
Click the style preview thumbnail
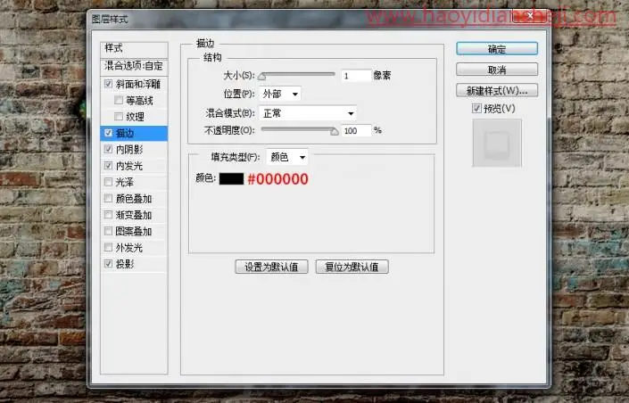coord(497,143)
